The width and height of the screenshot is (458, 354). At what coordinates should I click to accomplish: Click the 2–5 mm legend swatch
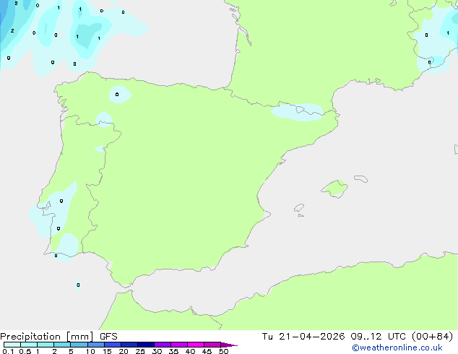pos(62,345)
